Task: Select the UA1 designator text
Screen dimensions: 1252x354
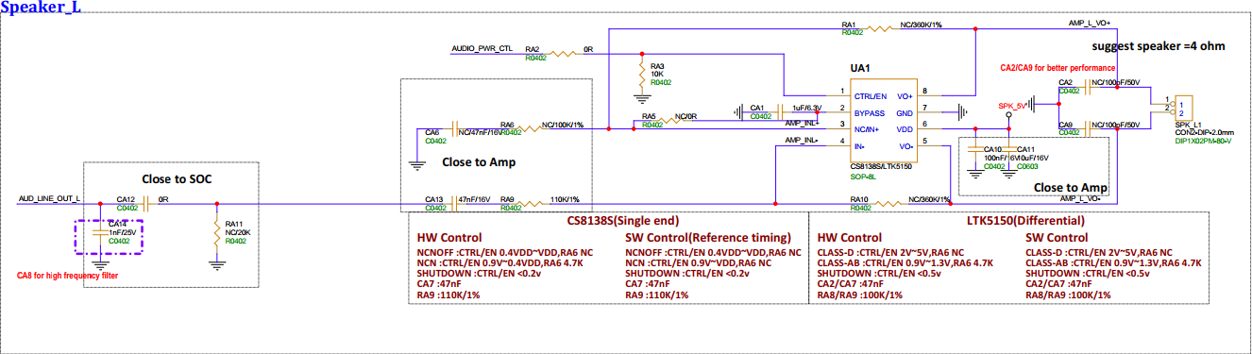Action: click(859, 68)
